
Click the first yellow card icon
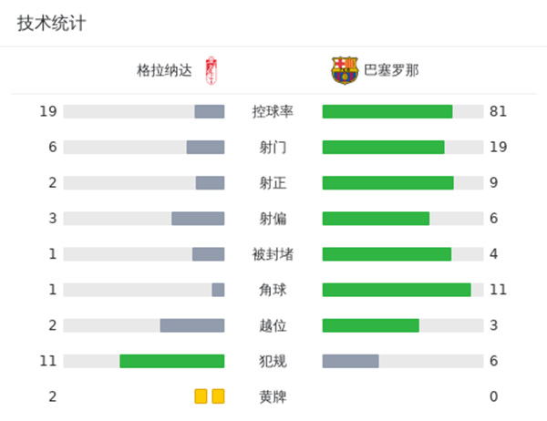[201, 396]
